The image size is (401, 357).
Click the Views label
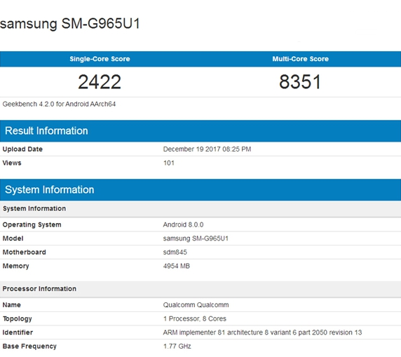point(12,163)
